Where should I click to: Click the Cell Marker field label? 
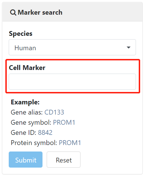27,68
